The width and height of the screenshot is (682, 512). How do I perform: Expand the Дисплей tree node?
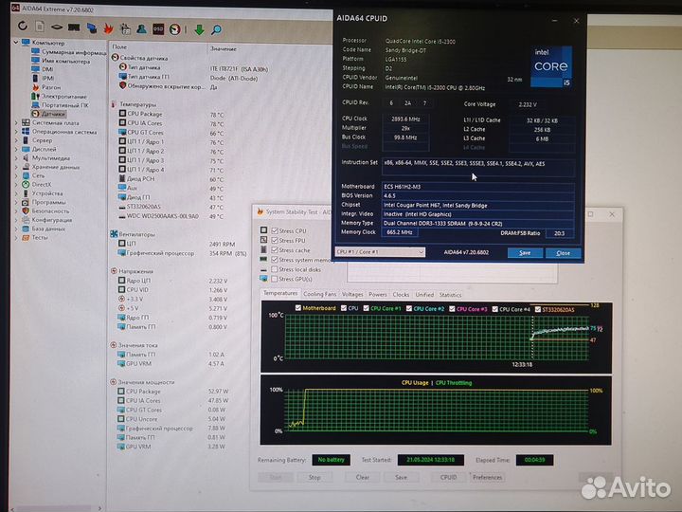[16, 150]
